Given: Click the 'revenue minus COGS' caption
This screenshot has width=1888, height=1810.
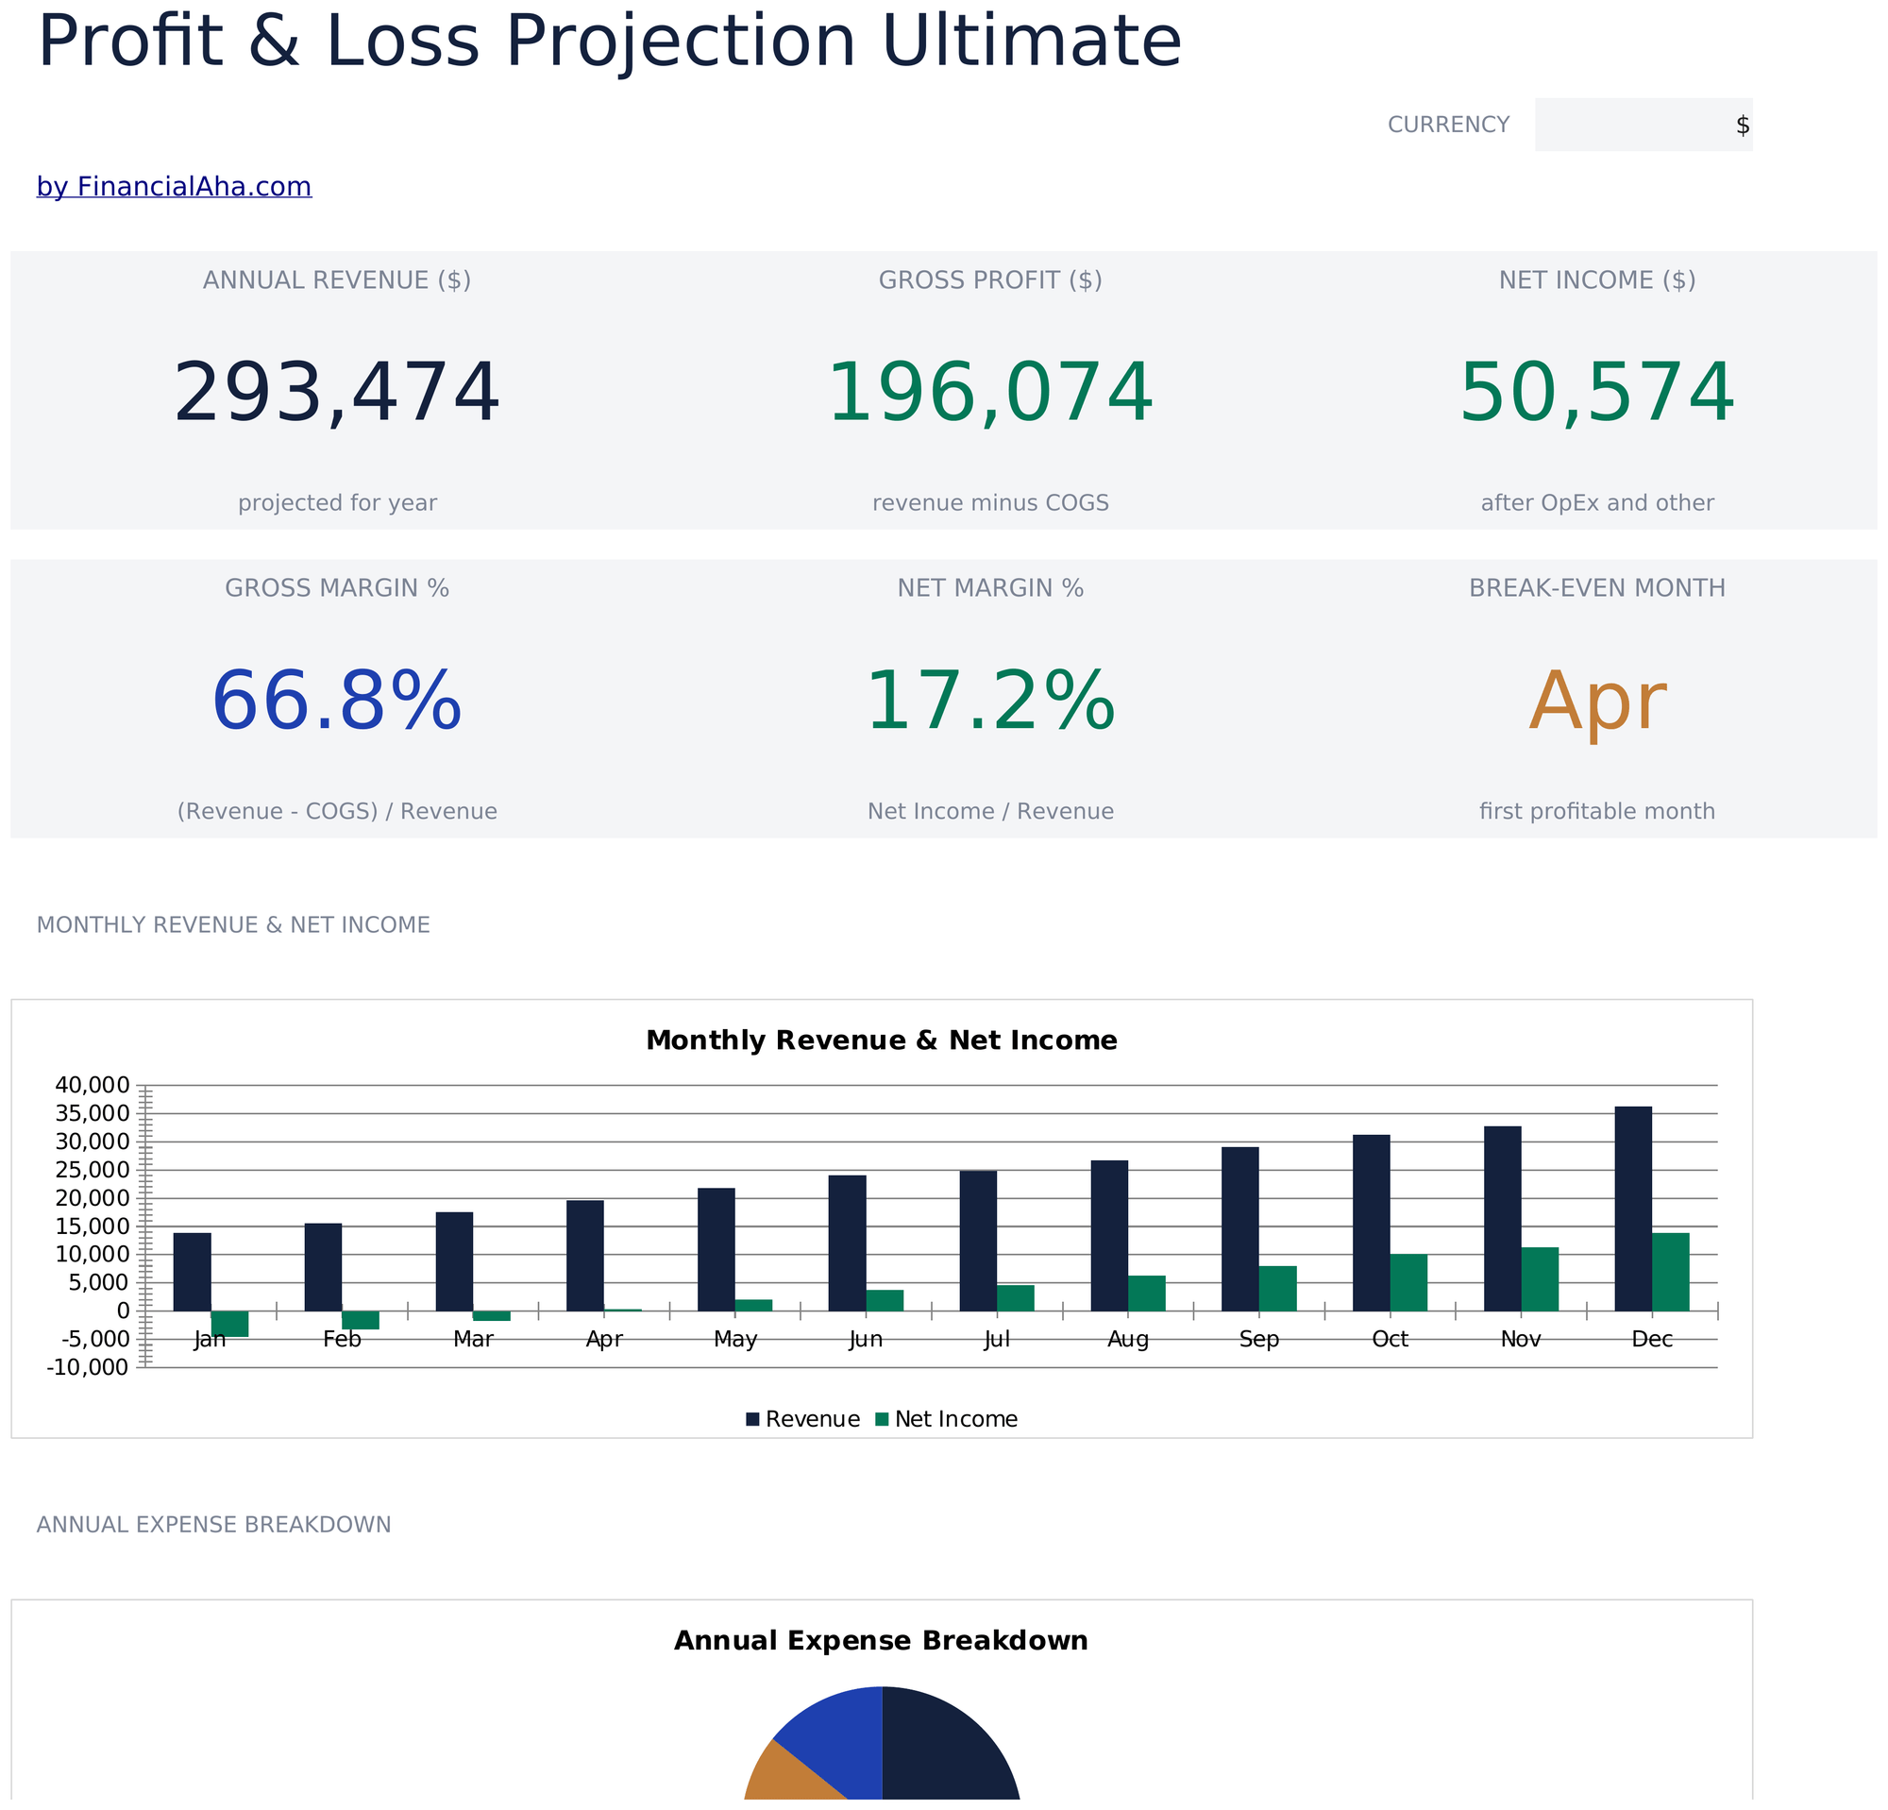Looking at the screenshot, I should point(990,503).
